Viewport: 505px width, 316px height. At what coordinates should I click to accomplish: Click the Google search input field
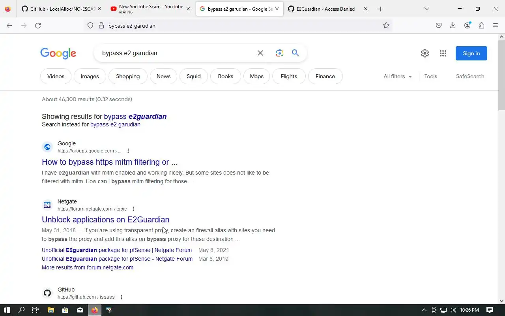pyautogui.click(x=178, y=53)
